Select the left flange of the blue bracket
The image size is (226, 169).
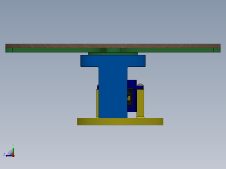(88, 61)
